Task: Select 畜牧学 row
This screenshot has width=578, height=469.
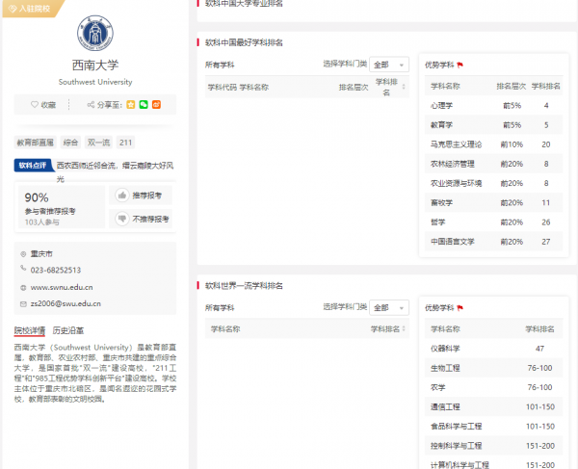Action: click(493, 202)
